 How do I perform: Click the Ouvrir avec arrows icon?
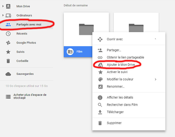[100, 39]
